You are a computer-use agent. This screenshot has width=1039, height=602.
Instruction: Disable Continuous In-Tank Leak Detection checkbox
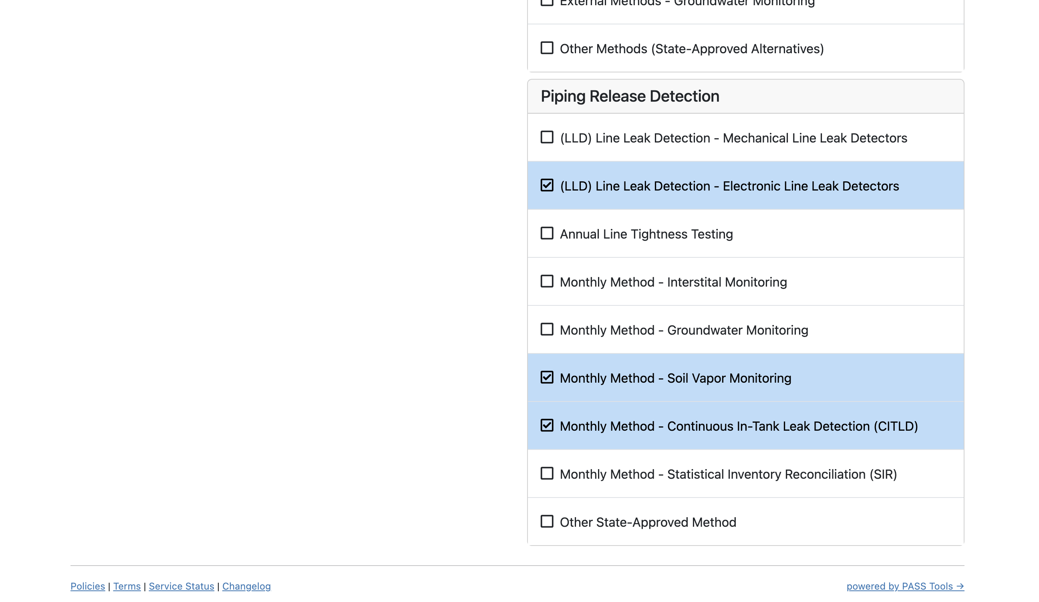(x=547, y=425)
